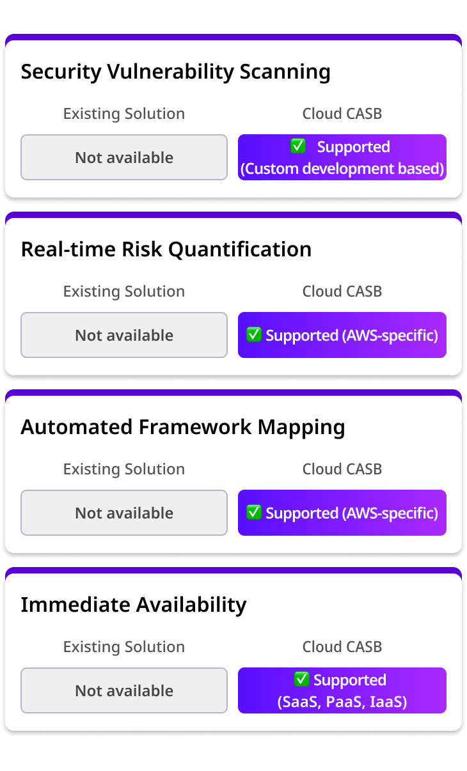Click the 'Security Vulnerability Scanning' heading
Image resolution: width=467 pixels, height=771 pixels.
tap(175, 72)
